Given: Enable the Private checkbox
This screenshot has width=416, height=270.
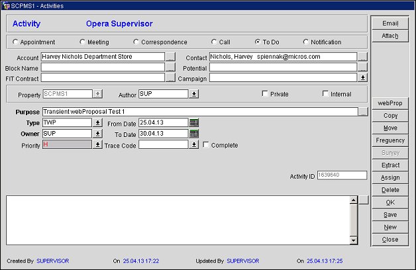Looking at the screenshot, I should [265, 94].
